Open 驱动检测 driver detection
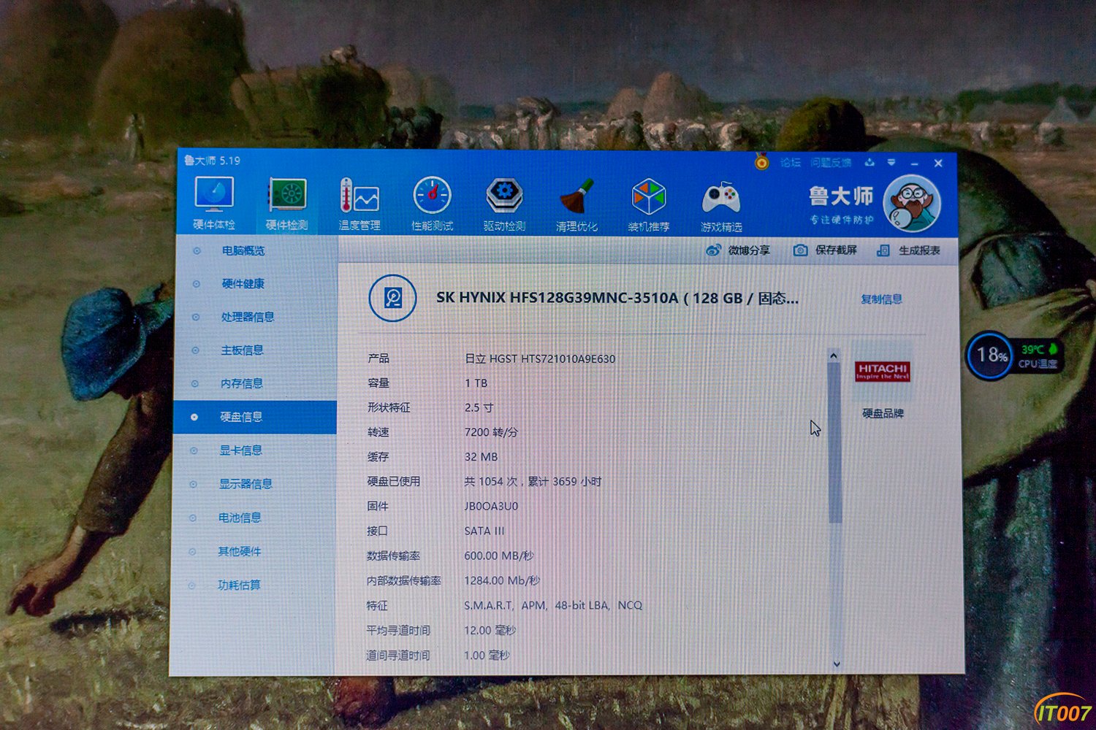 coord(504,204)
